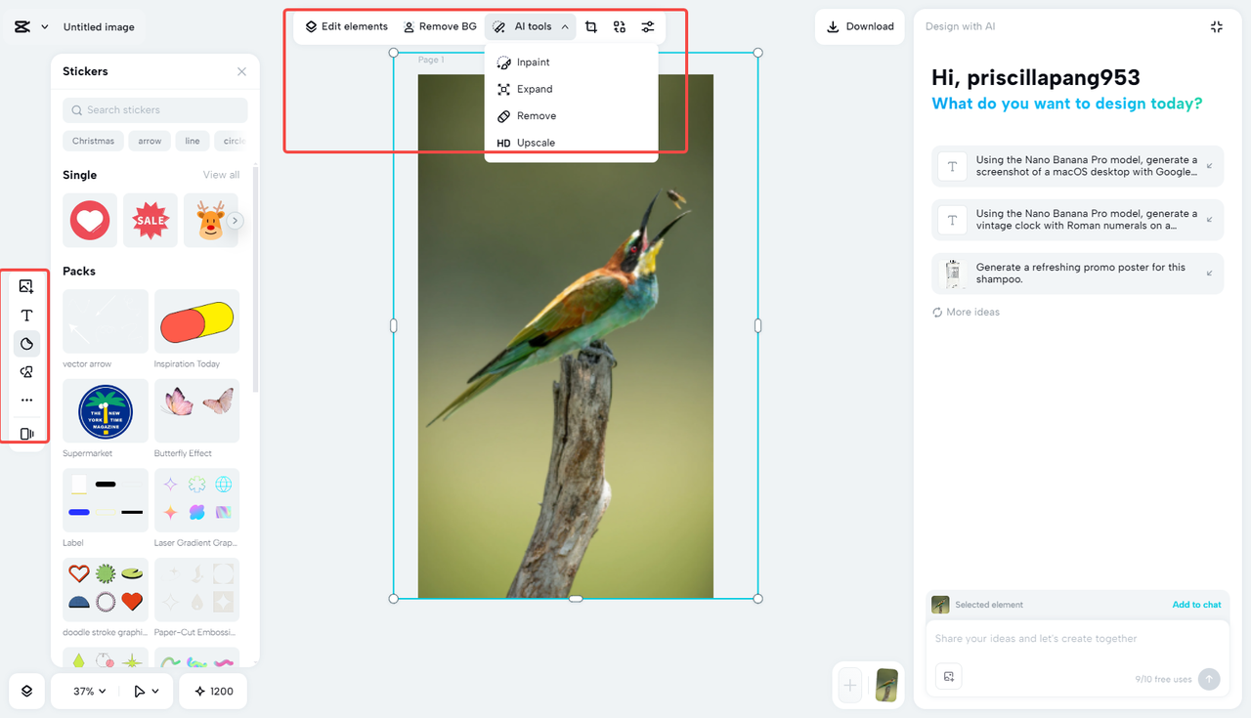This screenshot has height=718, width=1251.
Task: Open the Shapes/Graphics panel in sidebar
Action: 26,343
